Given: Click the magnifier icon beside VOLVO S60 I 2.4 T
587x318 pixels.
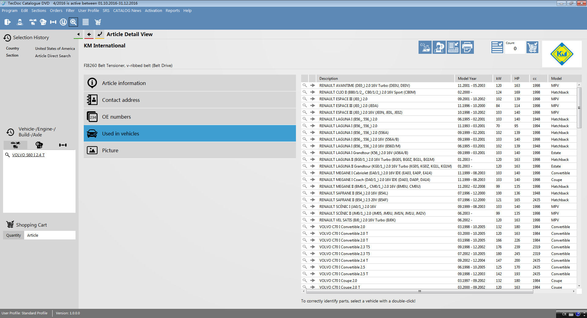Looking at the screenshot, I should pyautogui.click(x=7, y=155).
